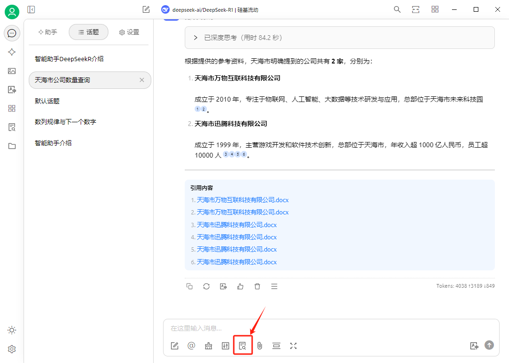Expand the 已深度思考 reasoning section

195,38
